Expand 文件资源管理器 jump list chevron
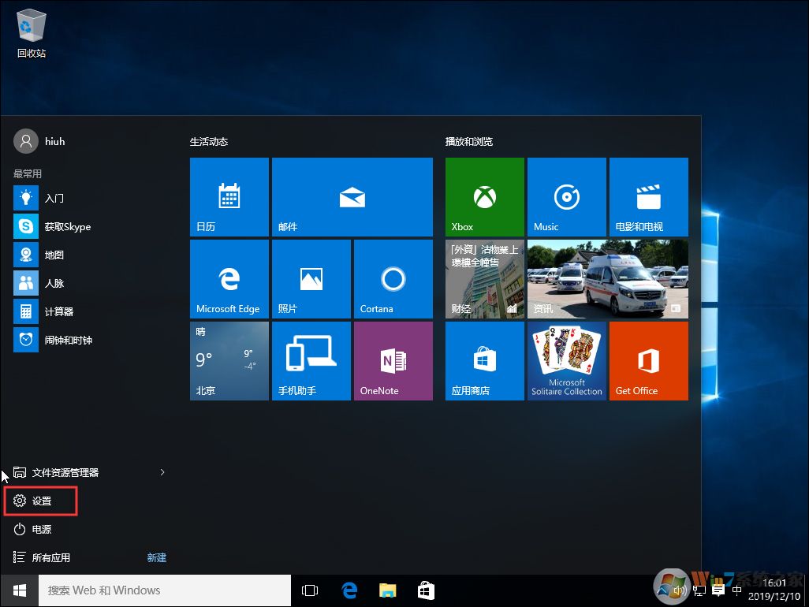The image size is (809, 607). [x=162, y=472]
